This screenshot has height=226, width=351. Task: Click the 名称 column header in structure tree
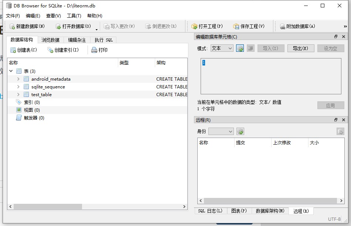click(63, 63)
